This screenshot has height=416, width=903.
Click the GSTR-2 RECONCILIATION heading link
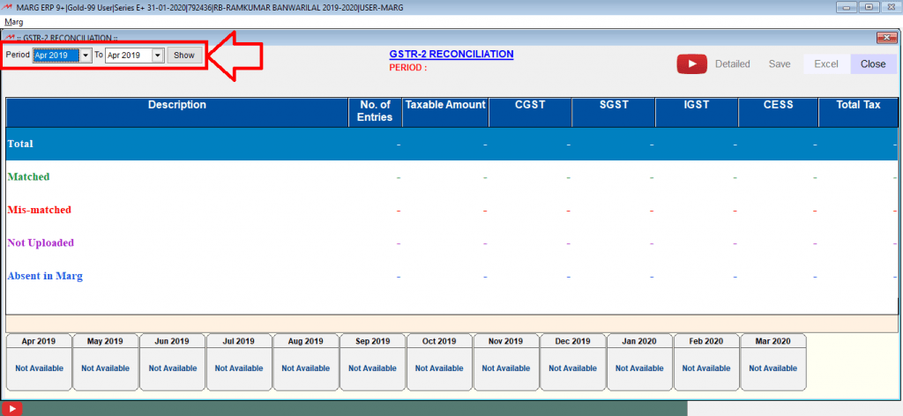coord(451,54)
